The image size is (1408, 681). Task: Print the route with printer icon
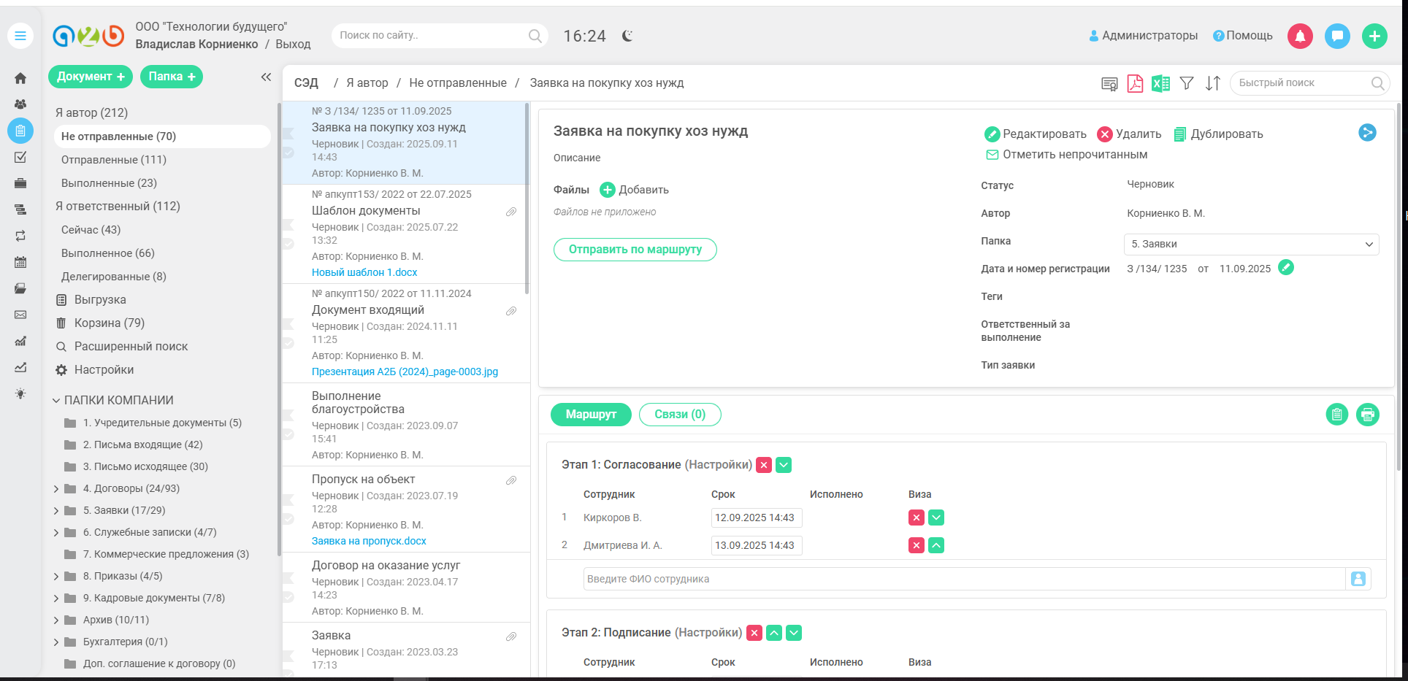(1367, 415)
